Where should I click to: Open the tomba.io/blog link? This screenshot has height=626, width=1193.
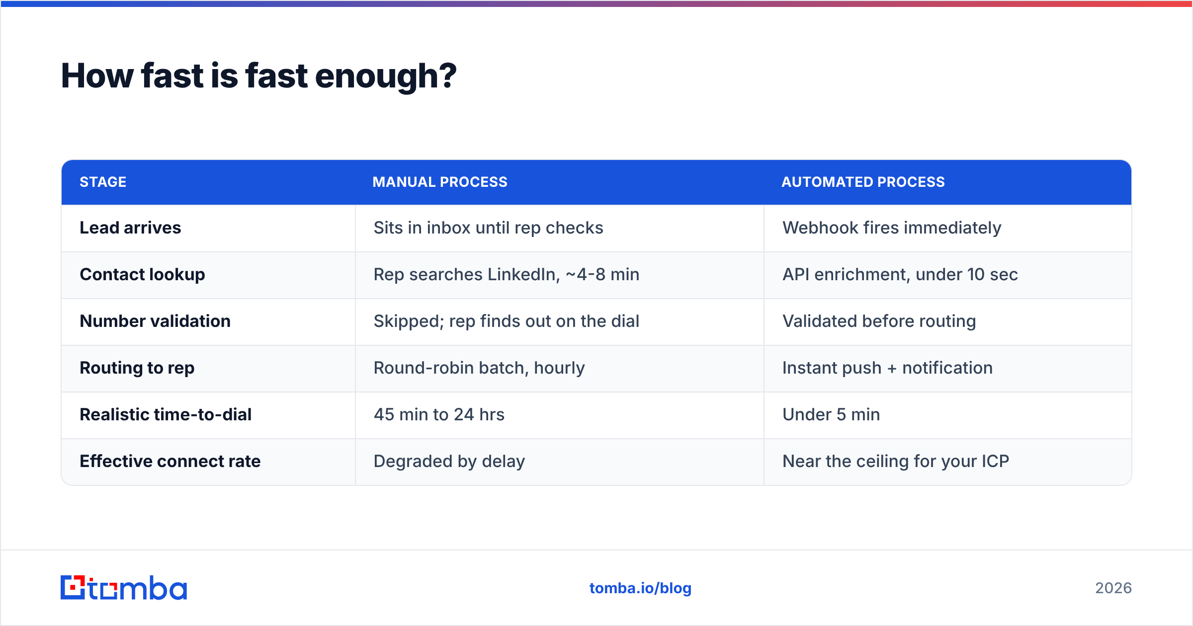click(x=640, y=588)
